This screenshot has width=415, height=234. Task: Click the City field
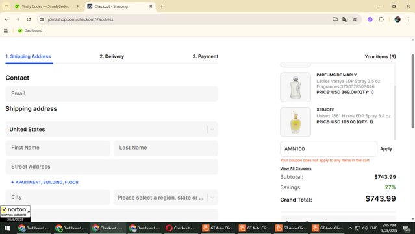coord(58,197)
